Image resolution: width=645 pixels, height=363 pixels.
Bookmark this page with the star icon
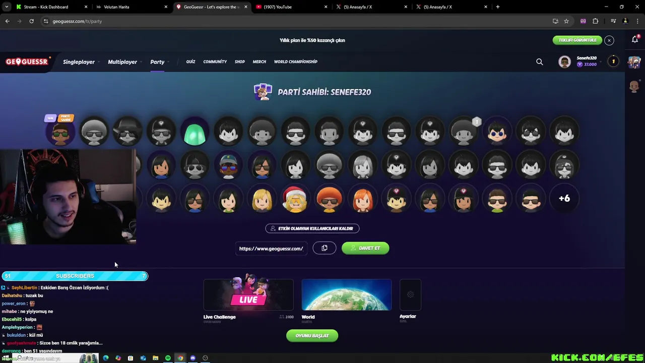pos(566,21)
